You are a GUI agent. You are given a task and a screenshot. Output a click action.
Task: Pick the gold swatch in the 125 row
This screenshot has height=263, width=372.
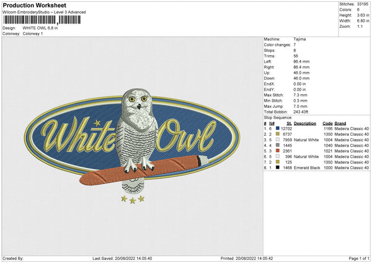coord(278,162)
